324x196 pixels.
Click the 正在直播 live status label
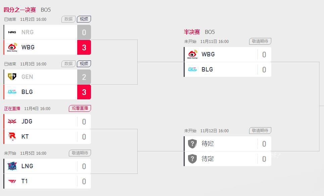tap(12, 109)
